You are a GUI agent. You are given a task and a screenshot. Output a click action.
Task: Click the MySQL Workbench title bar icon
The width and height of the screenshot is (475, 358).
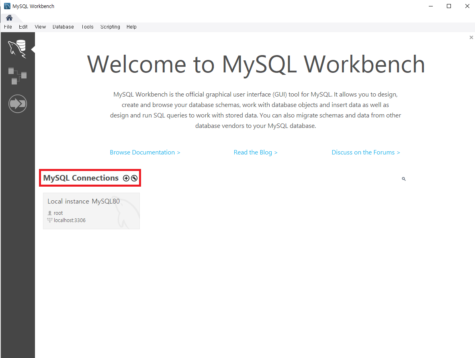point(7,6)
